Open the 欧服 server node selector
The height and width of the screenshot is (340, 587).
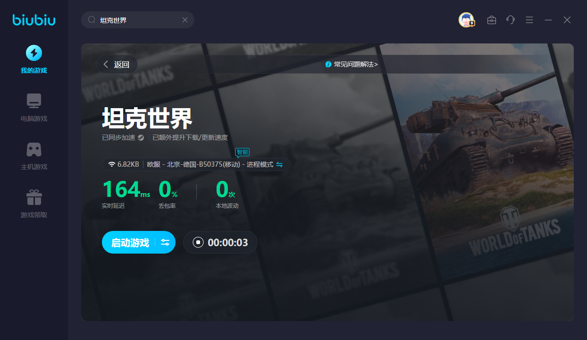coord(210,164)
